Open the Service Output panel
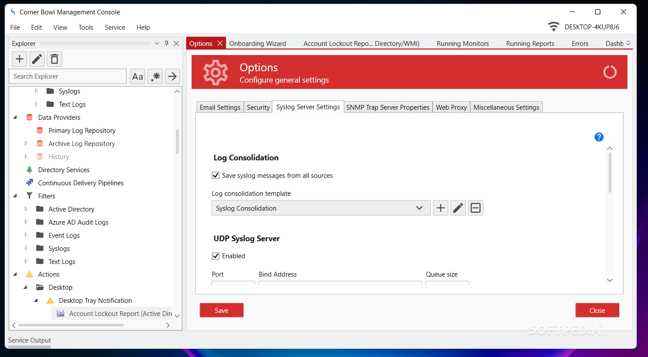This screenshot has width=648, height=357. coord(29,340)
